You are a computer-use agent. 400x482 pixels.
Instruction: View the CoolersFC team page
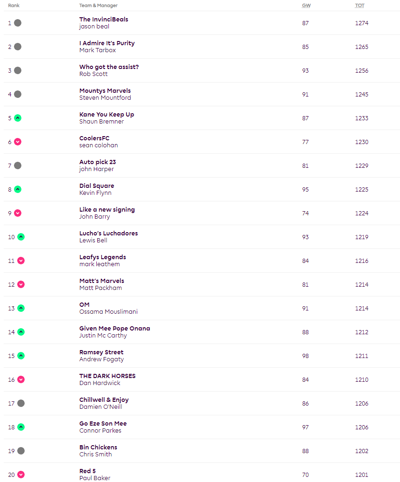[94, 138]
